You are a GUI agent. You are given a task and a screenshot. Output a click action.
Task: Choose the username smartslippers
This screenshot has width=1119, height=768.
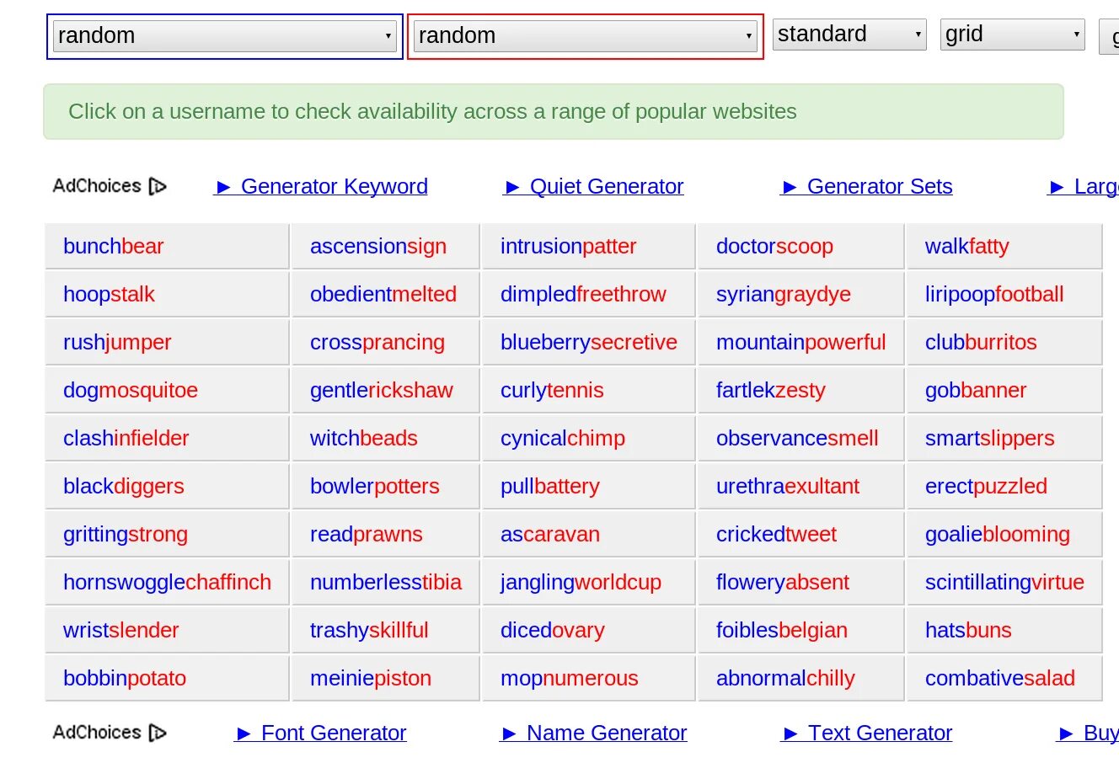[989, 438]
